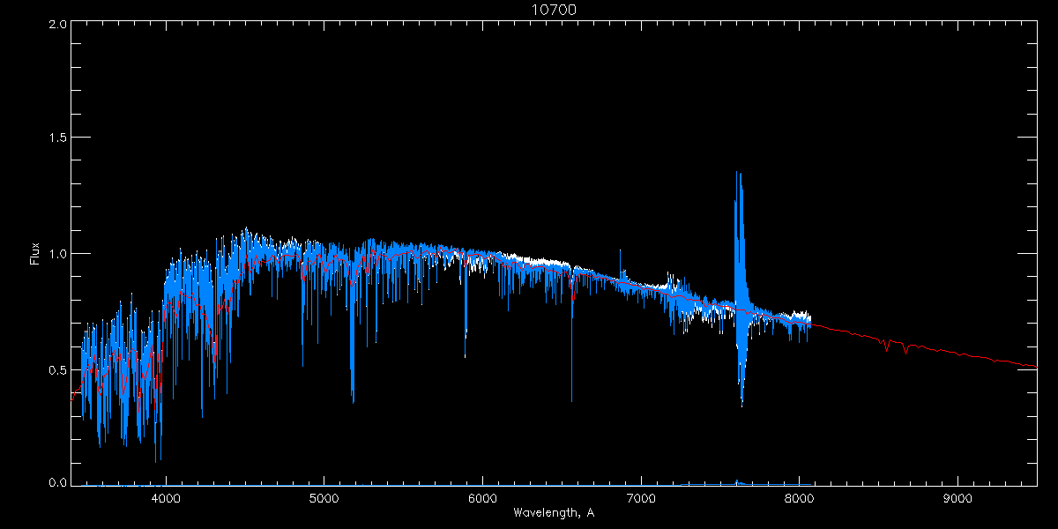Screen dimensions: 1058x529
Task: Select the 5000 x-axis tick label
Action: [324, 496]
